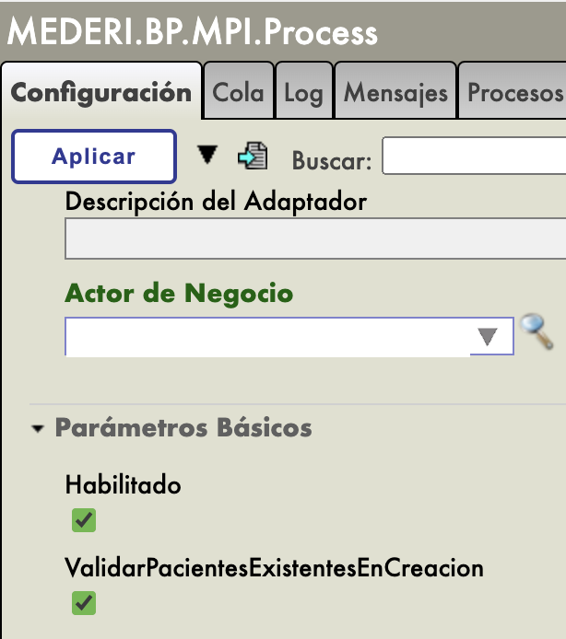
Task: Click the document arrow icon beside Buscar
Action: pos(252,157)
